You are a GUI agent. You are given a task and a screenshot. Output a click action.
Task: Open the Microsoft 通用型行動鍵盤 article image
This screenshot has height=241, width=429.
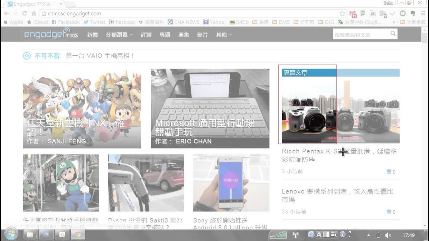pyautogui.click(x=210, y=108)
